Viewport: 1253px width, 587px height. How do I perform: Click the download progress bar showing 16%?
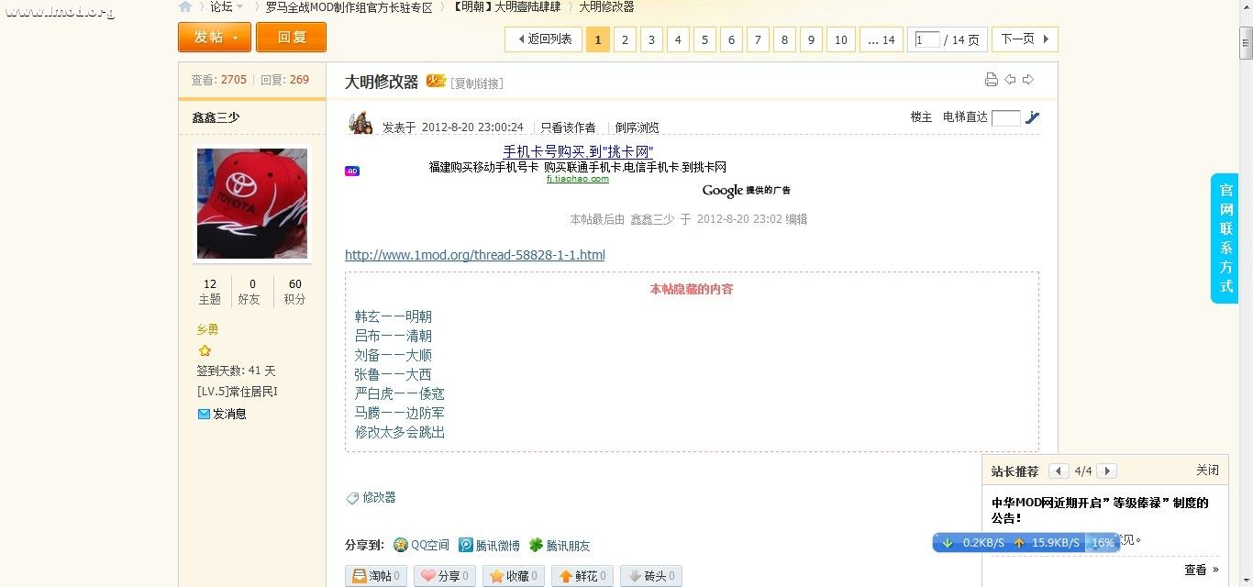point(1104,542)
